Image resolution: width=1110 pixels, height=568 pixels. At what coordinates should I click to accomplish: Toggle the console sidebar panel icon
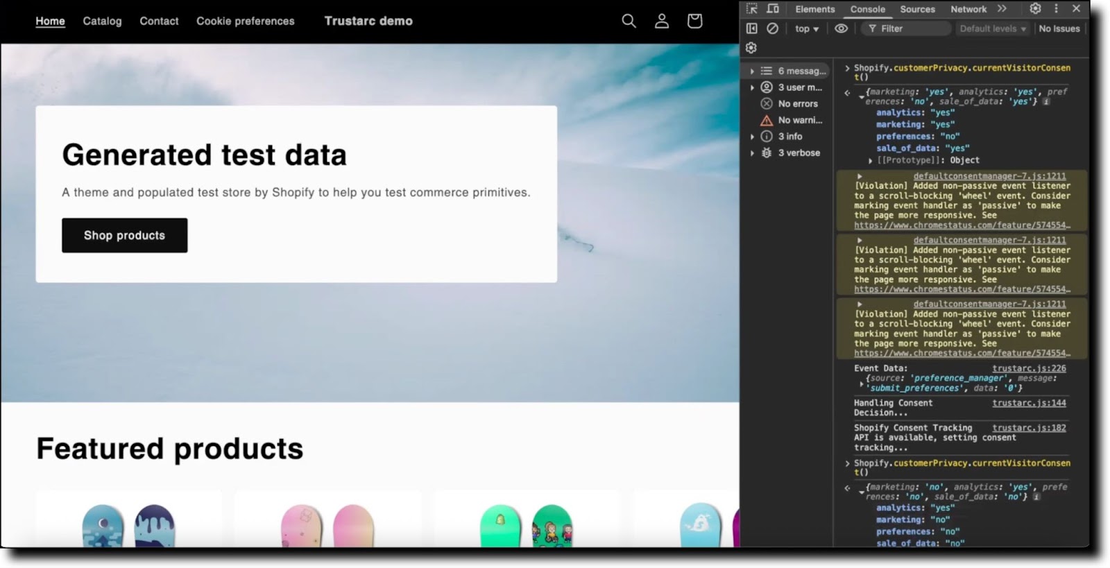coord(751,28)
